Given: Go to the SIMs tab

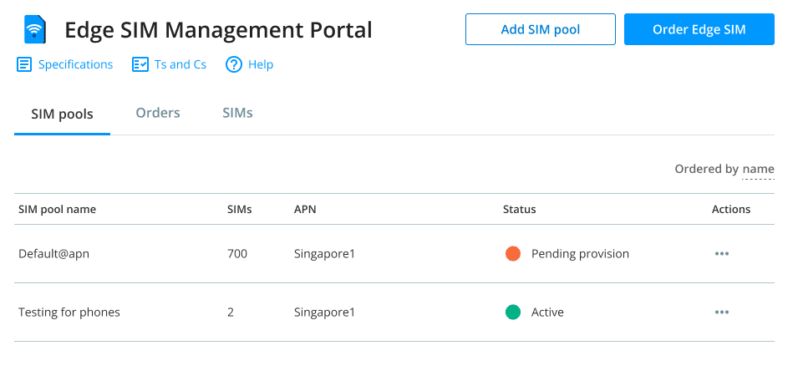Looking at the screenshot, I should click(x=237, y=113).
